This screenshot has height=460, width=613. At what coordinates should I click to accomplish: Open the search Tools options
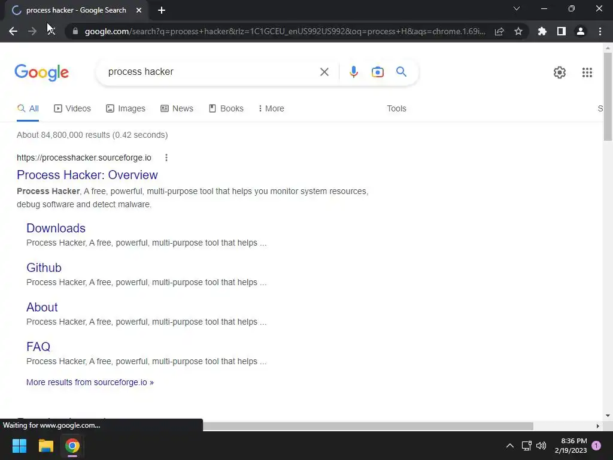pyautogui.click(x=396, y=109)
